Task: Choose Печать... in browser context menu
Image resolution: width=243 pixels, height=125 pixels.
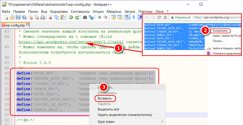Action: coord(218,41)
